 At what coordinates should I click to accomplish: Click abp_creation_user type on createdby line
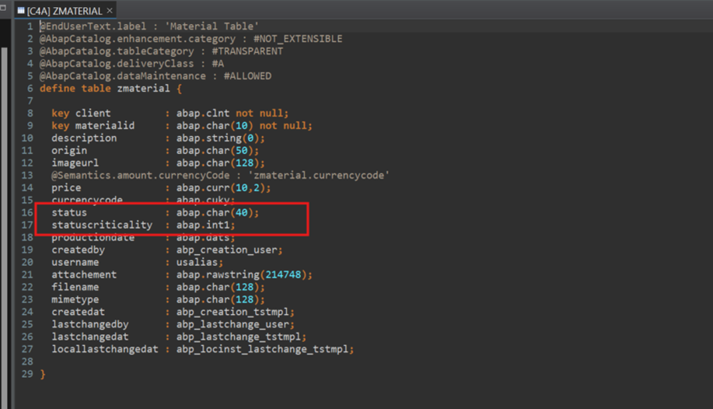point(228,250)
